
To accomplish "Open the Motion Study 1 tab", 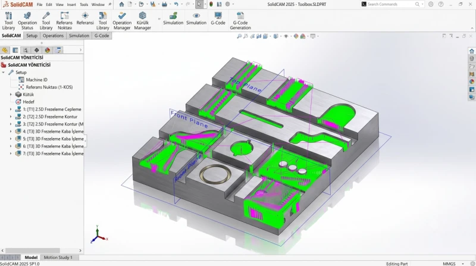I will coord(58,257).
